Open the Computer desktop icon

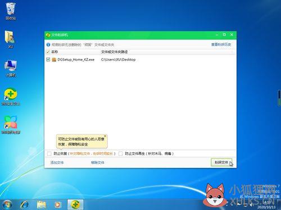point(11,68)
